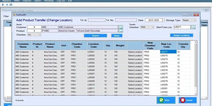
Task: Click Select Location for row L00005
Action: tap(135, 66)
